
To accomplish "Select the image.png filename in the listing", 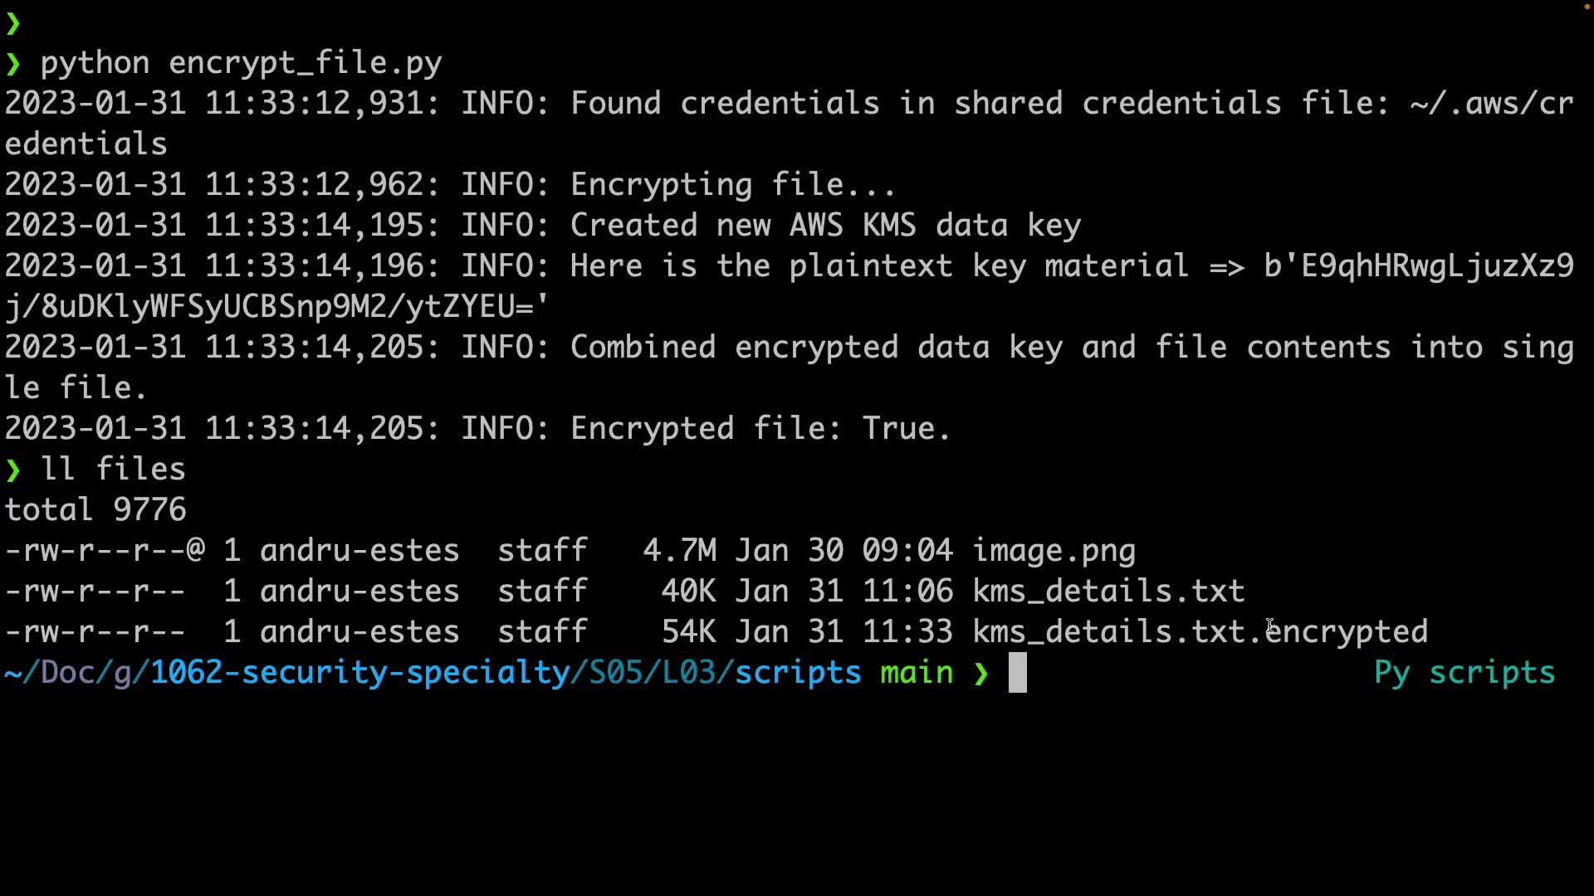I will [1054, 551].
